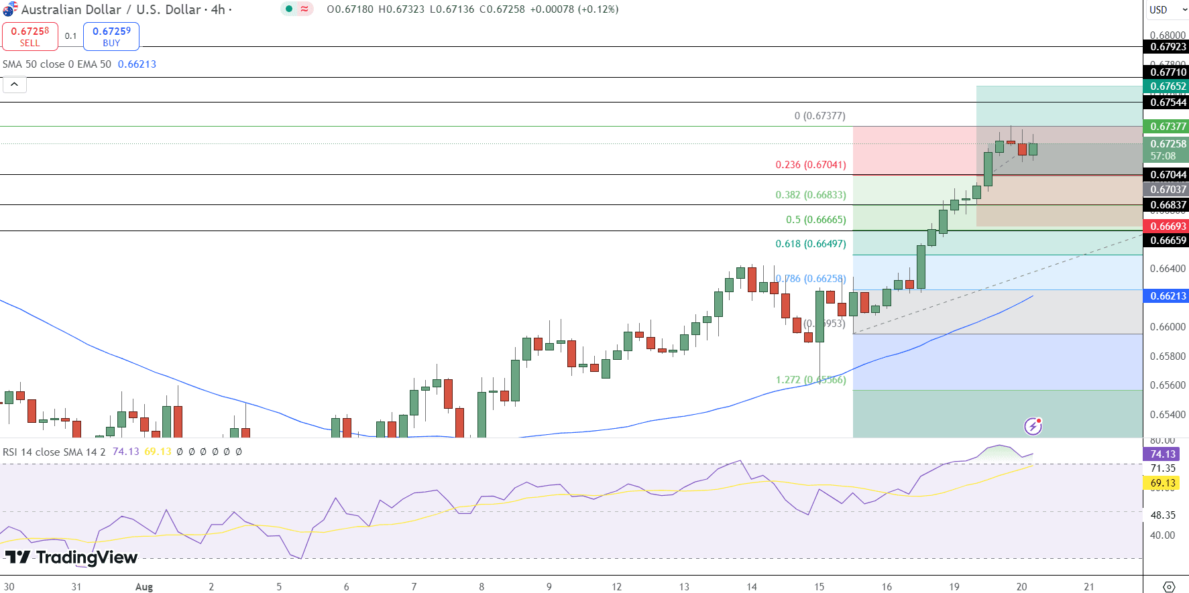This screenshot has width=1189, height=593.
Task: Click the RSI 14 close SMA 14 2 legend
Action: tap(54, 452)
